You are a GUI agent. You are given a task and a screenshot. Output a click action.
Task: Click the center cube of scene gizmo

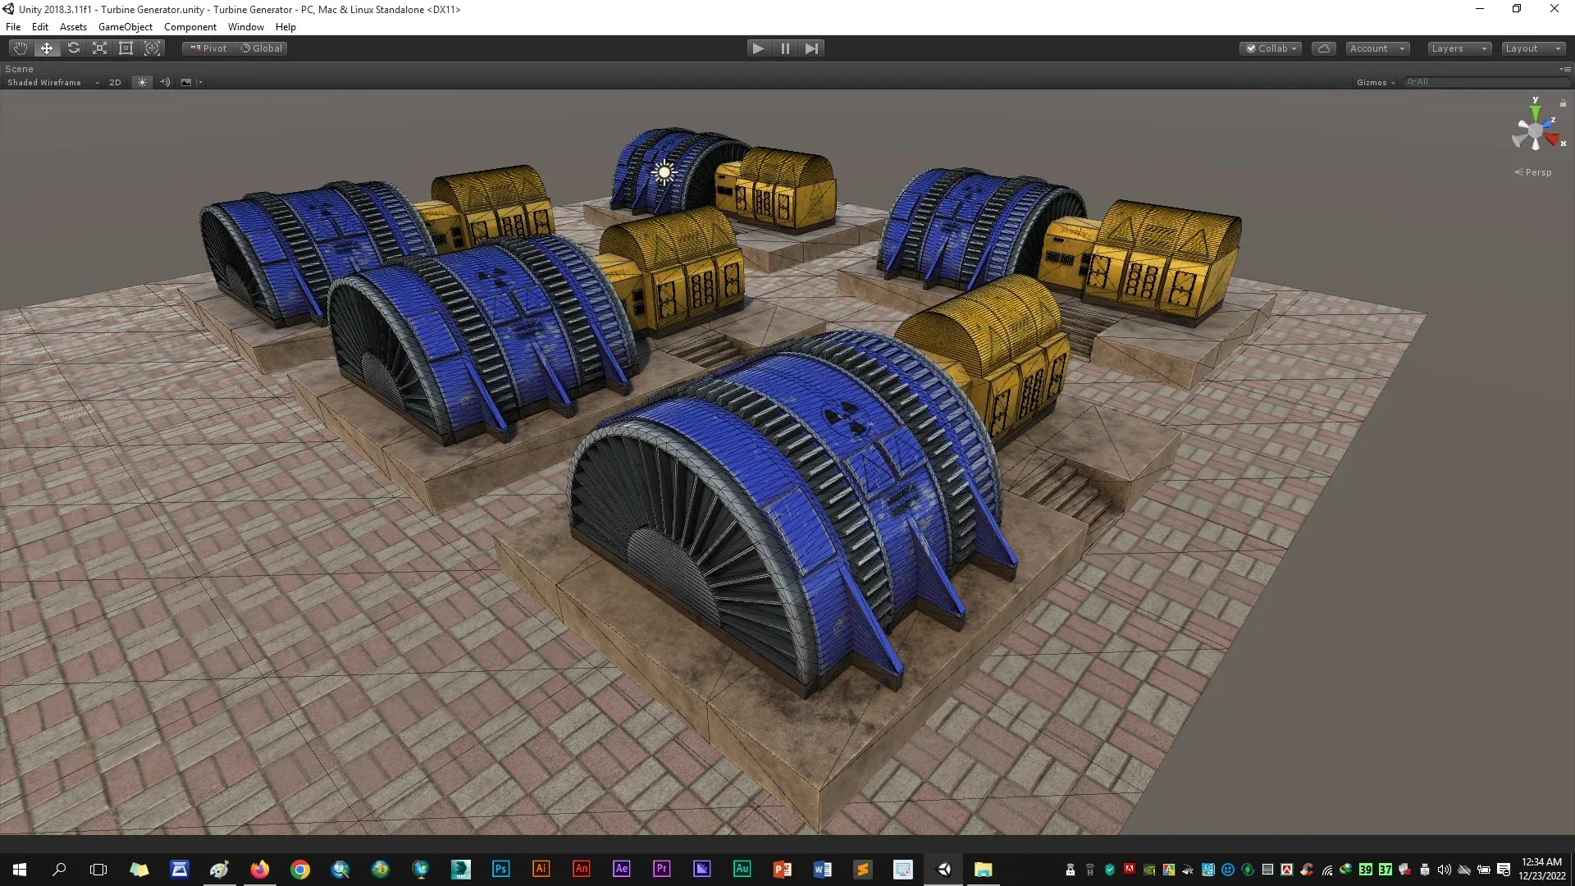click(1535, 131)
